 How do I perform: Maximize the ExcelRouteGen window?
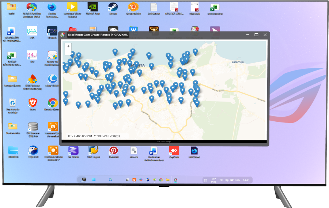click(256, 35)
